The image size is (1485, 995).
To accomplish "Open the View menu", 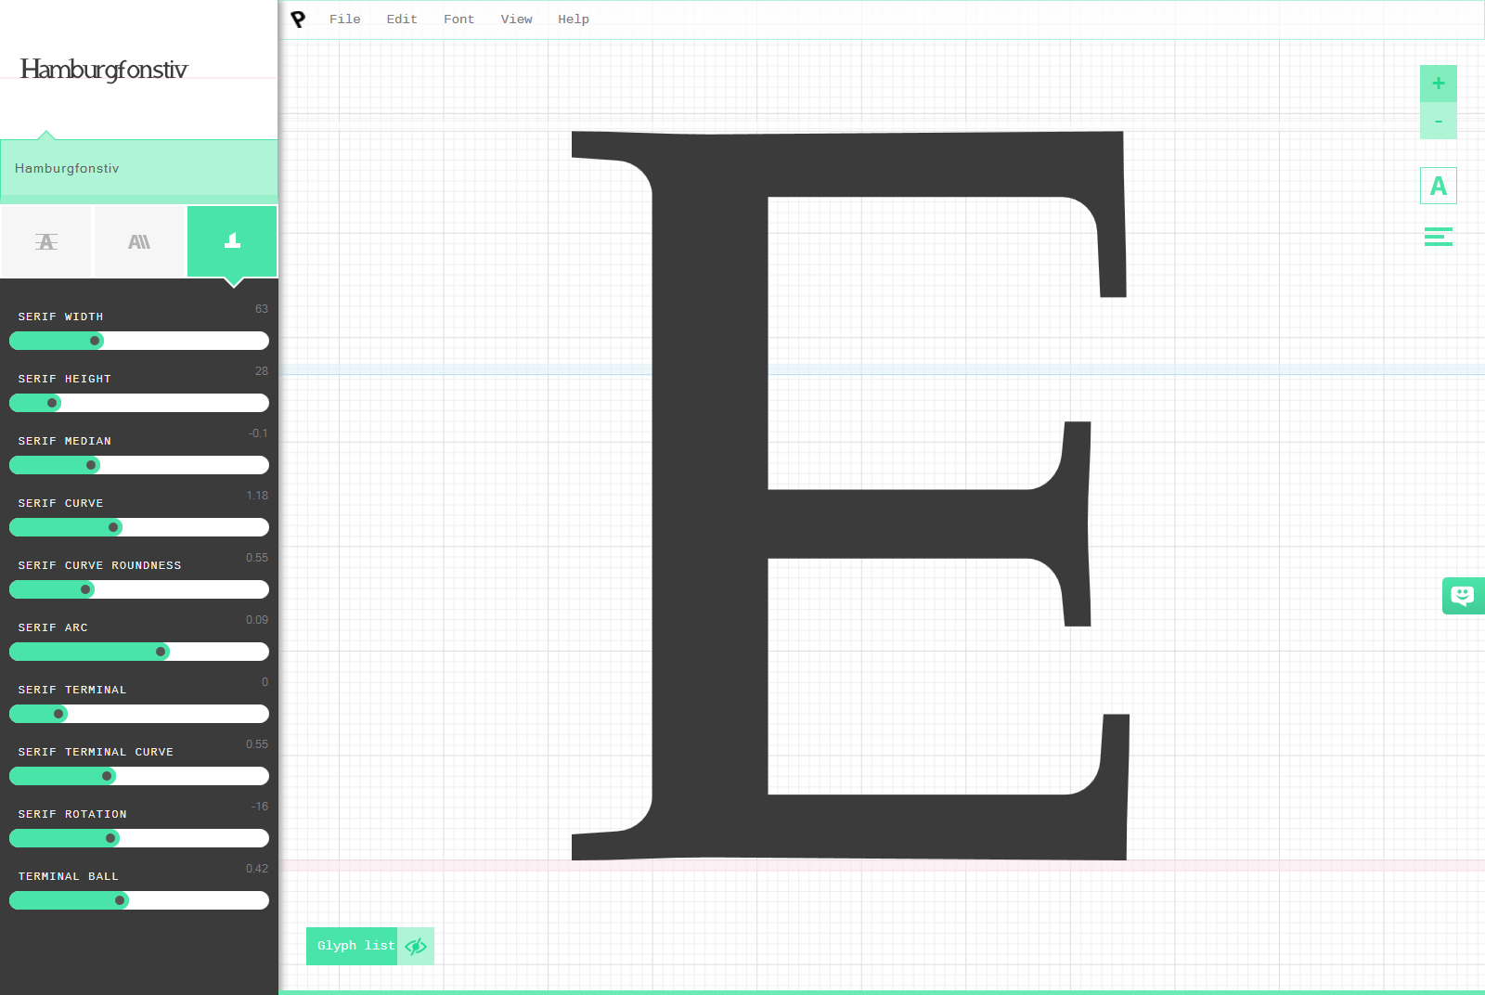I will 516,19.
